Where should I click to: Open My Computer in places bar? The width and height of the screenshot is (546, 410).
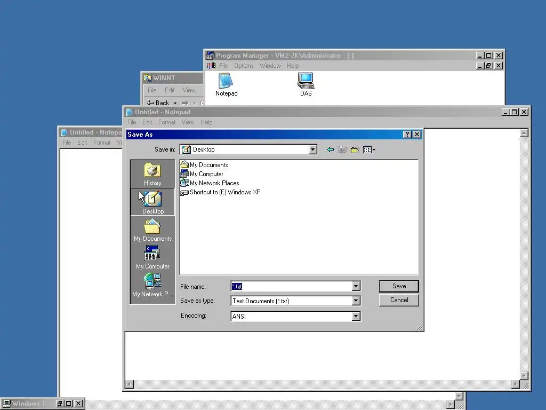tap(152, 258)
